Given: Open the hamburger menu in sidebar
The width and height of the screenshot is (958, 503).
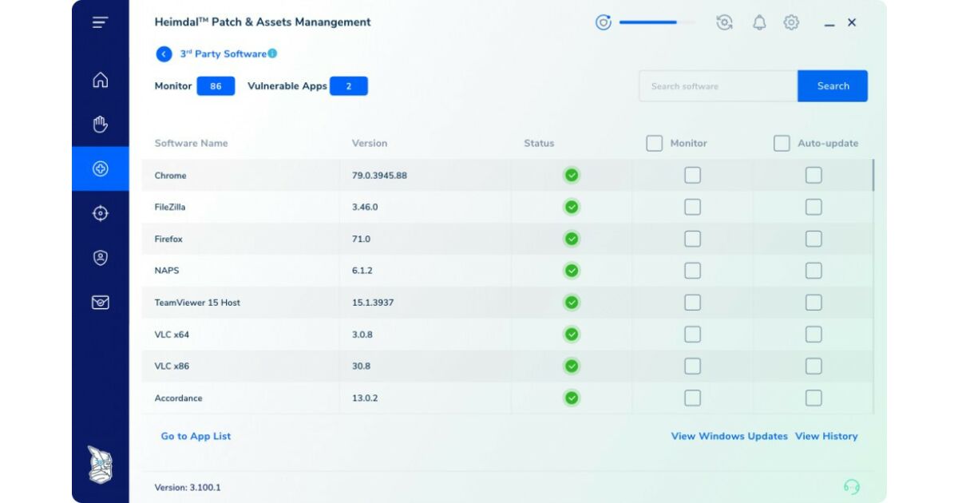Looking at the screenshot, I should click(100, 22).
